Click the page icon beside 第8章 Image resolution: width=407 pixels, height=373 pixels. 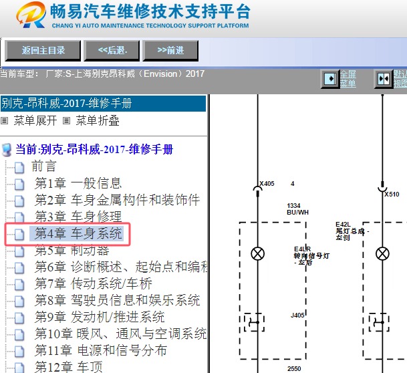[x=19, y=301]
